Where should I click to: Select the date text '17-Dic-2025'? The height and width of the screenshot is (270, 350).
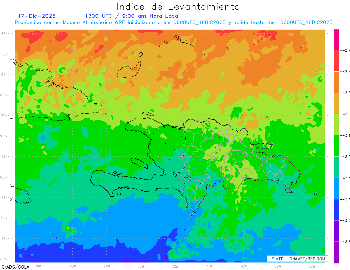click(x=37, y=16)
